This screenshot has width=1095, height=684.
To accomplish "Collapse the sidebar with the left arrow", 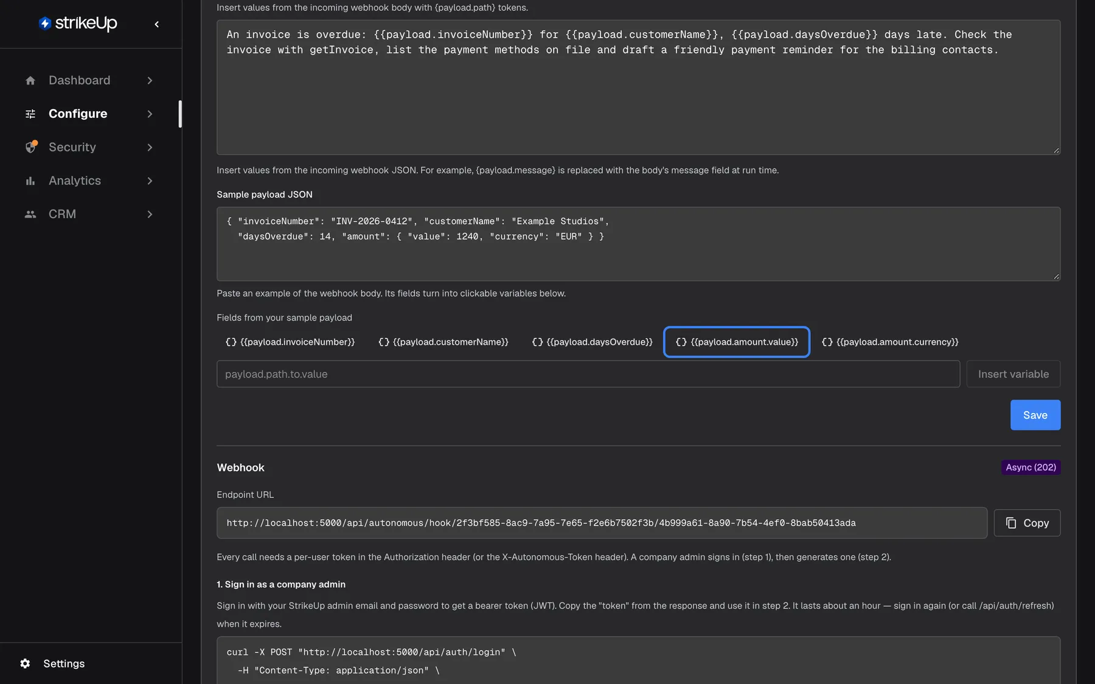I will tap(156, 24).
